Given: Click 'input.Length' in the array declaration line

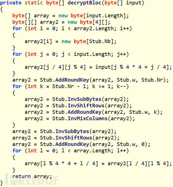Looking at the screenshot, I should [105, 15].
